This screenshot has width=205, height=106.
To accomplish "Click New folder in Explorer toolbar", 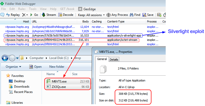I will coord(57,67).
